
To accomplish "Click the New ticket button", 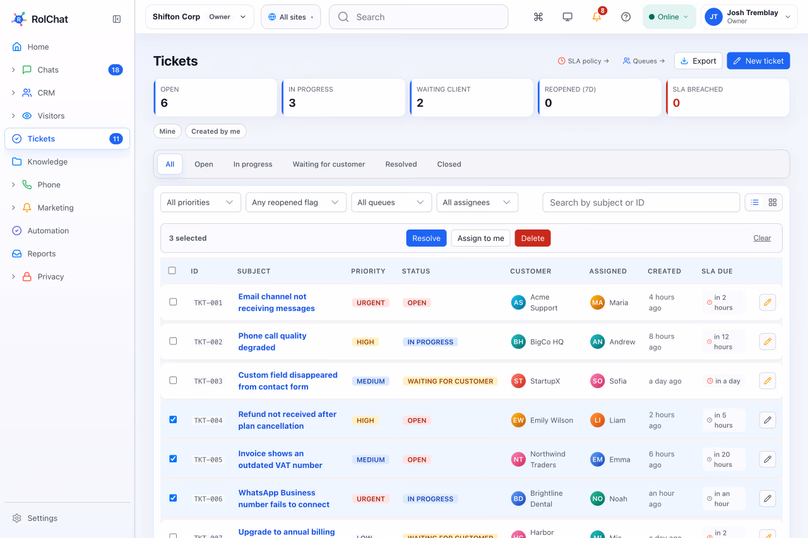I will point(758,61).
